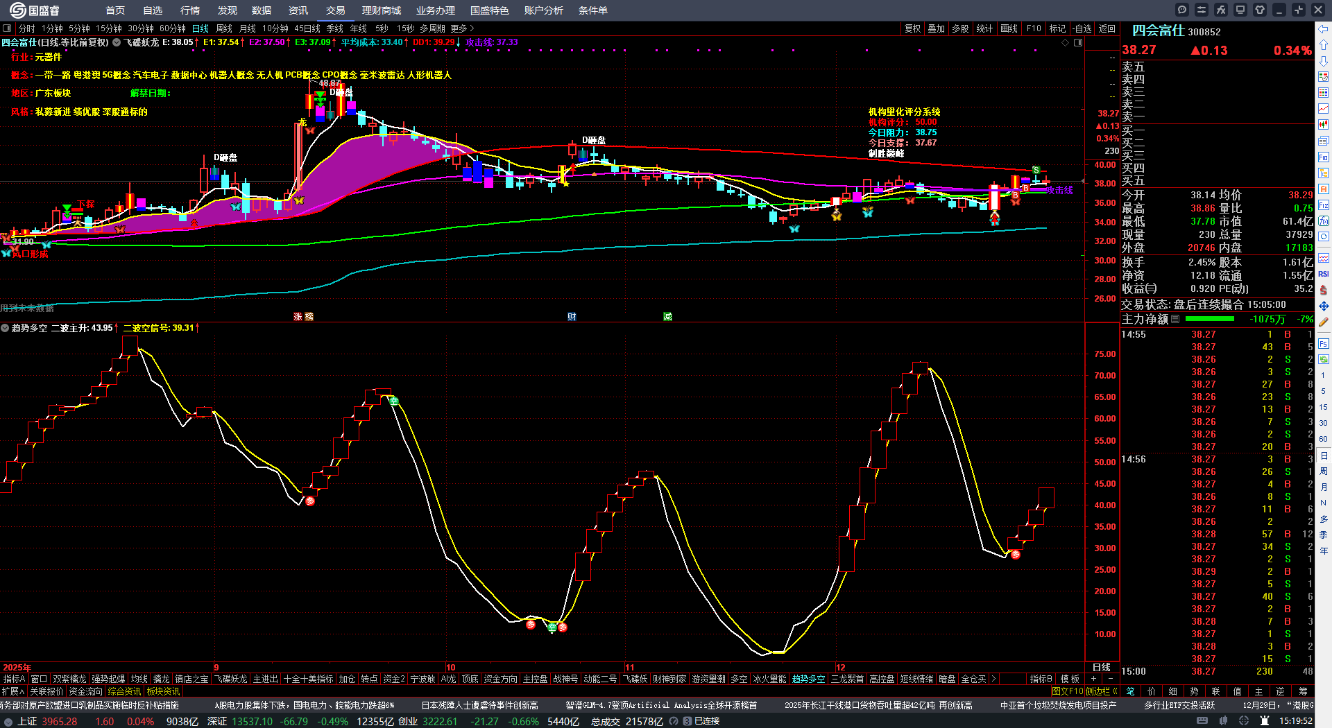Click the blue up arrow sidebar icon
Viewport: 1332px width, 728px height.
pos(1324,46)
